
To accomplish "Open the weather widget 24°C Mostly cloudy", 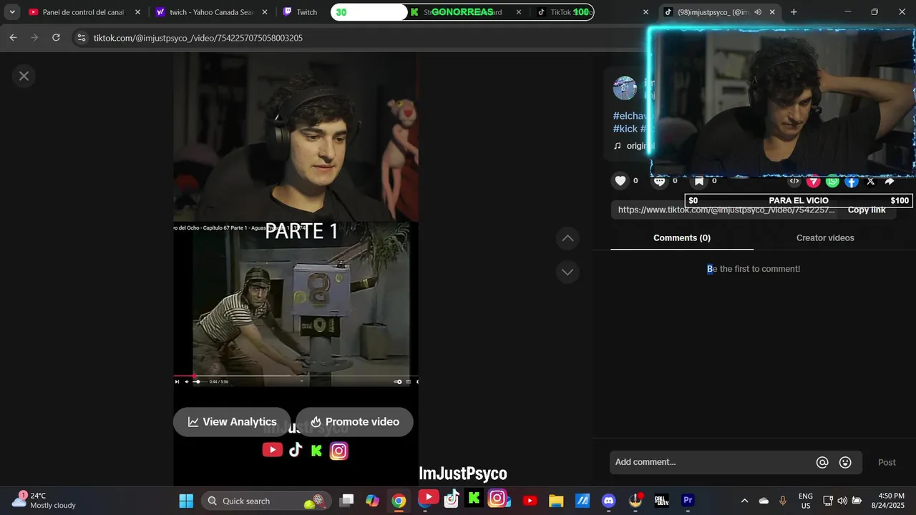I will coord(43,501).
